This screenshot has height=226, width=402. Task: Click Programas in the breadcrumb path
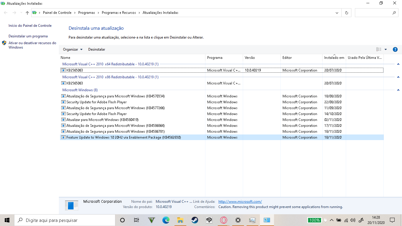[87, 13]
